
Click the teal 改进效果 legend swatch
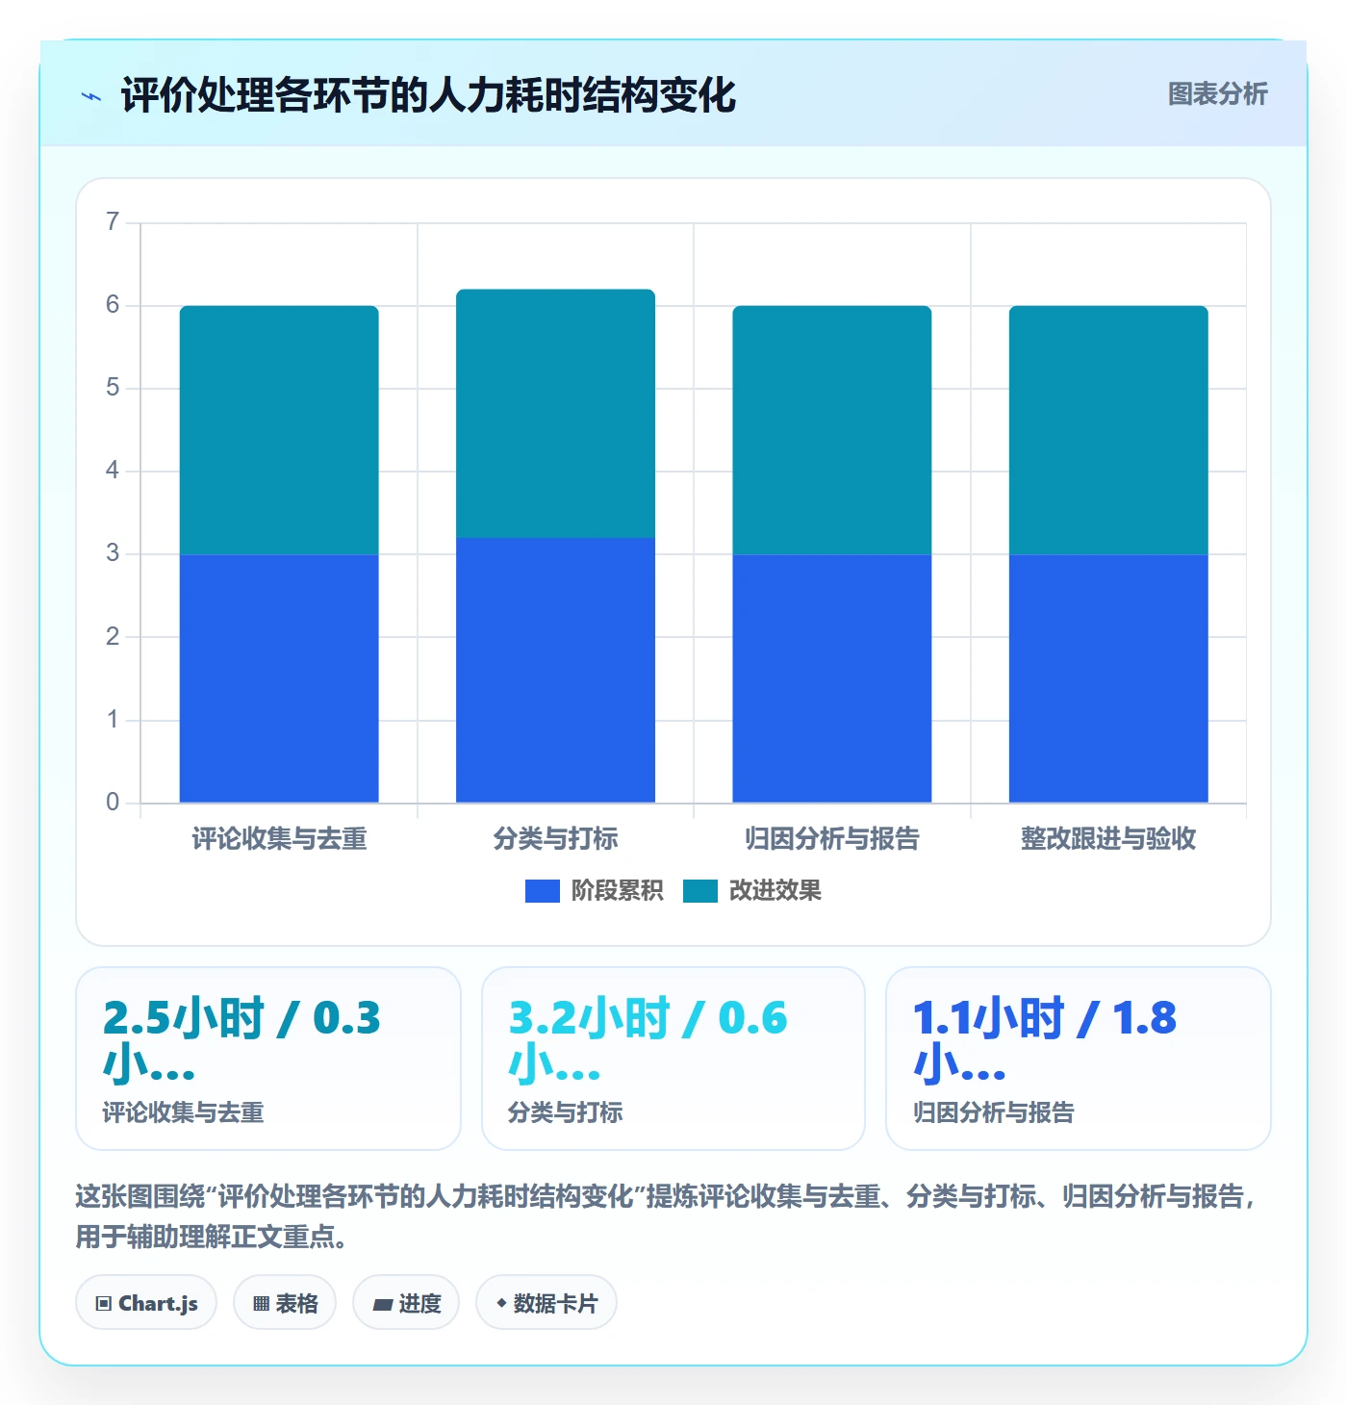click(700, 891)
